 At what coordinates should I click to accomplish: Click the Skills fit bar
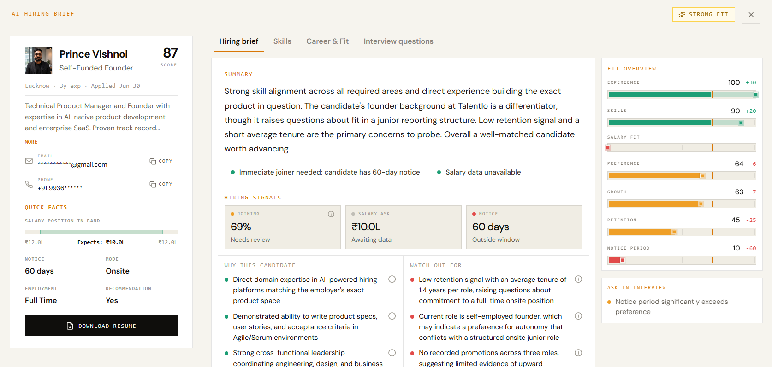point(682,123)
